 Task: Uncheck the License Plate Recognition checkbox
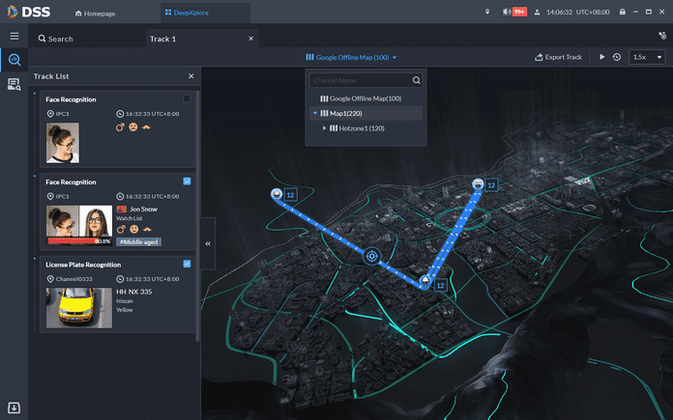(x=187, y=264)
